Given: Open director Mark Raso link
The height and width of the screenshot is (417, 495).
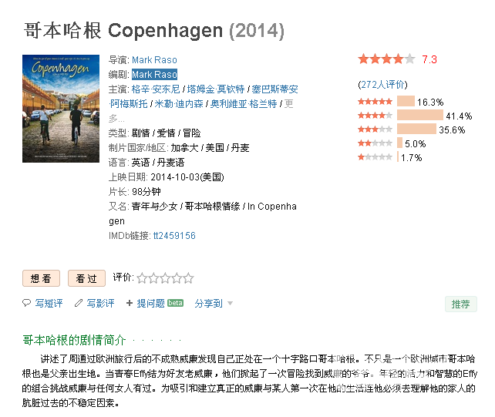Looking at the screenshot, I should tap(154, 59).
